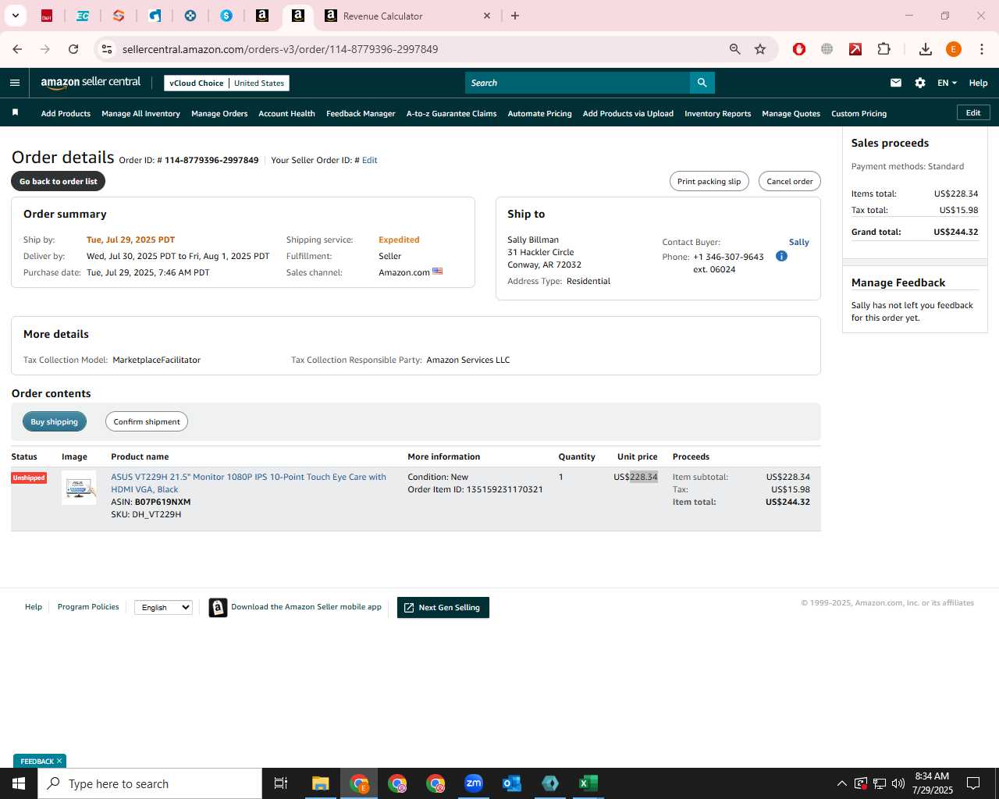Open Outlook from the taskbar

point(512,783)
